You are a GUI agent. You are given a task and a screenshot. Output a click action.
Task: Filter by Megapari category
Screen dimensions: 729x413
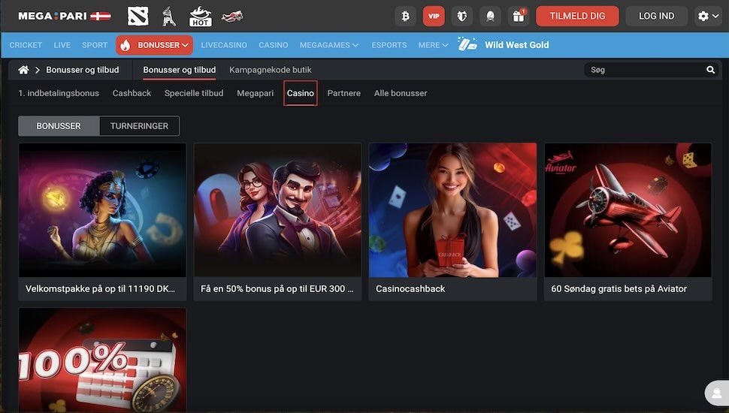coord(256,93)
